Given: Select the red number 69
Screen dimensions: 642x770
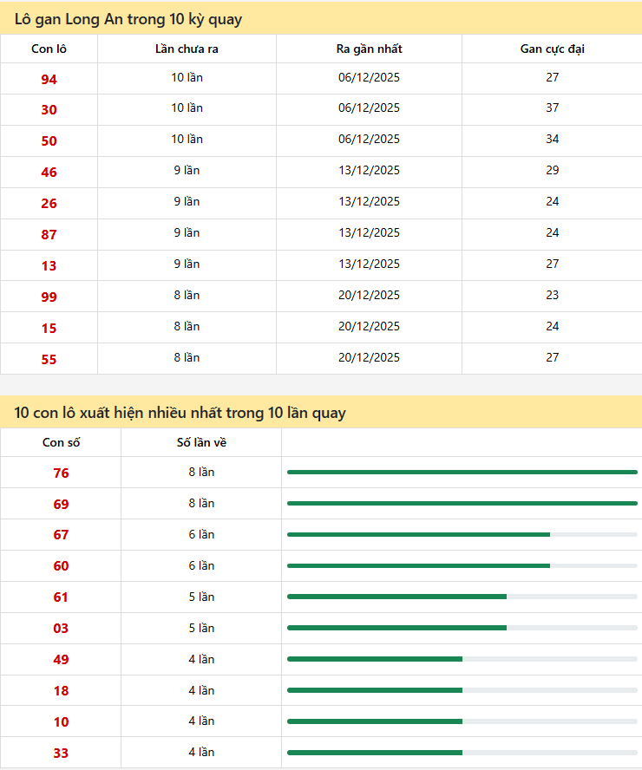Looking at the screenshot, I should 61,505.
